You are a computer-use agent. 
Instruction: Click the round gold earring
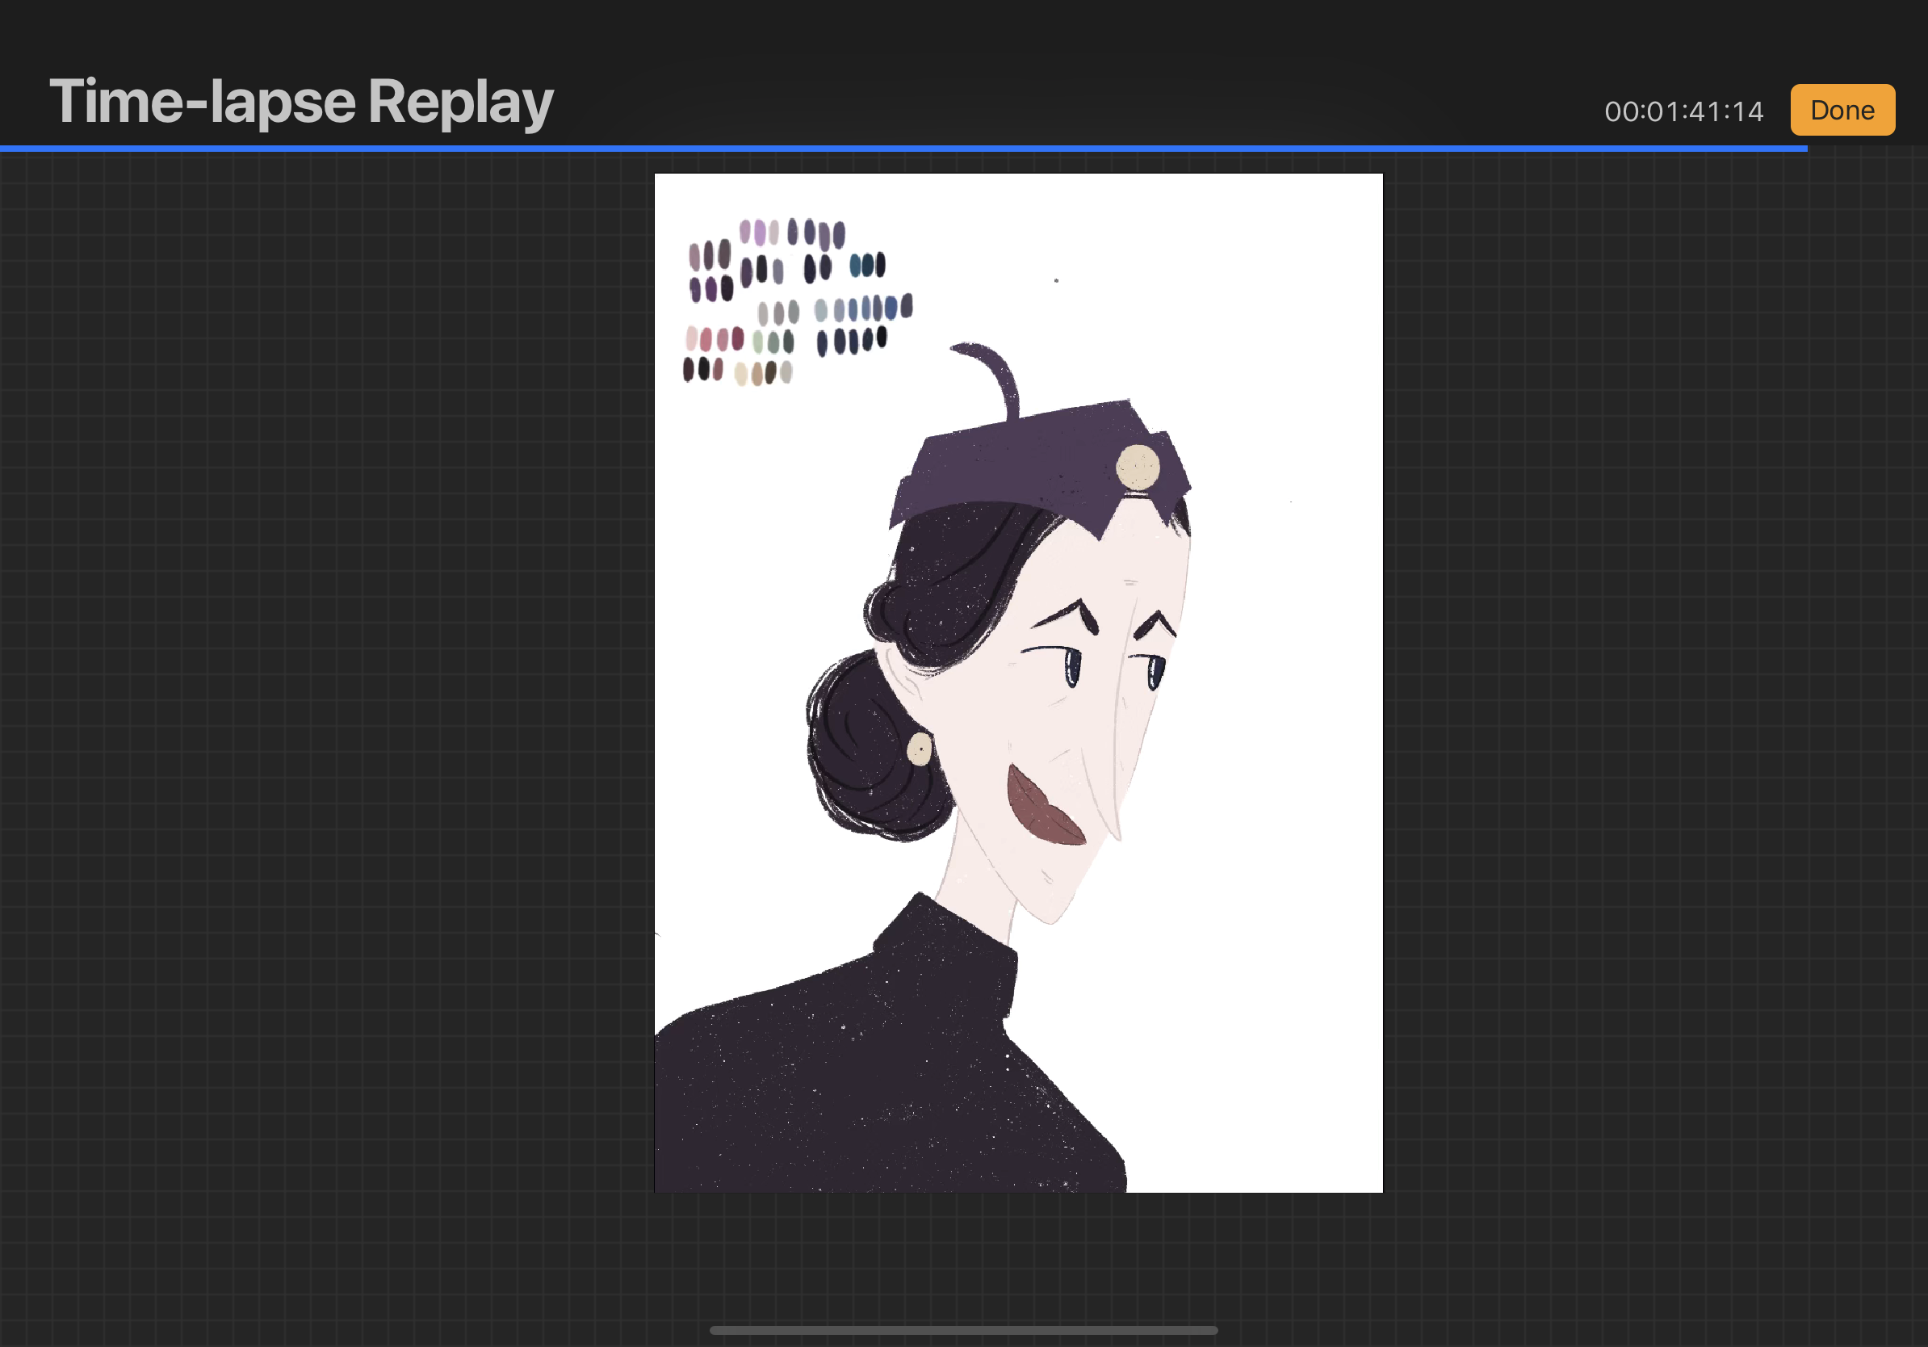[920, 749]
